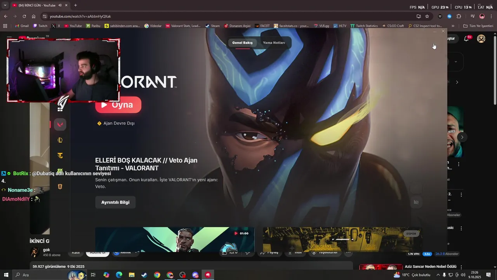This screenshot has height=280, width=497.
Task: Click the next arrow on the recommended thumbnail
Action: click(x=462, y=137)
